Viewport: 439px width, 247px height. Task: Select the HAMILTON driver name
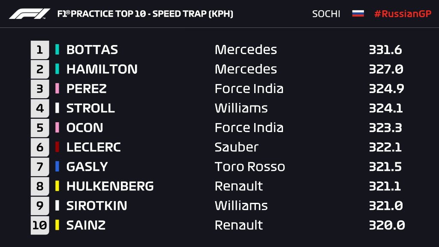(102, 69)
